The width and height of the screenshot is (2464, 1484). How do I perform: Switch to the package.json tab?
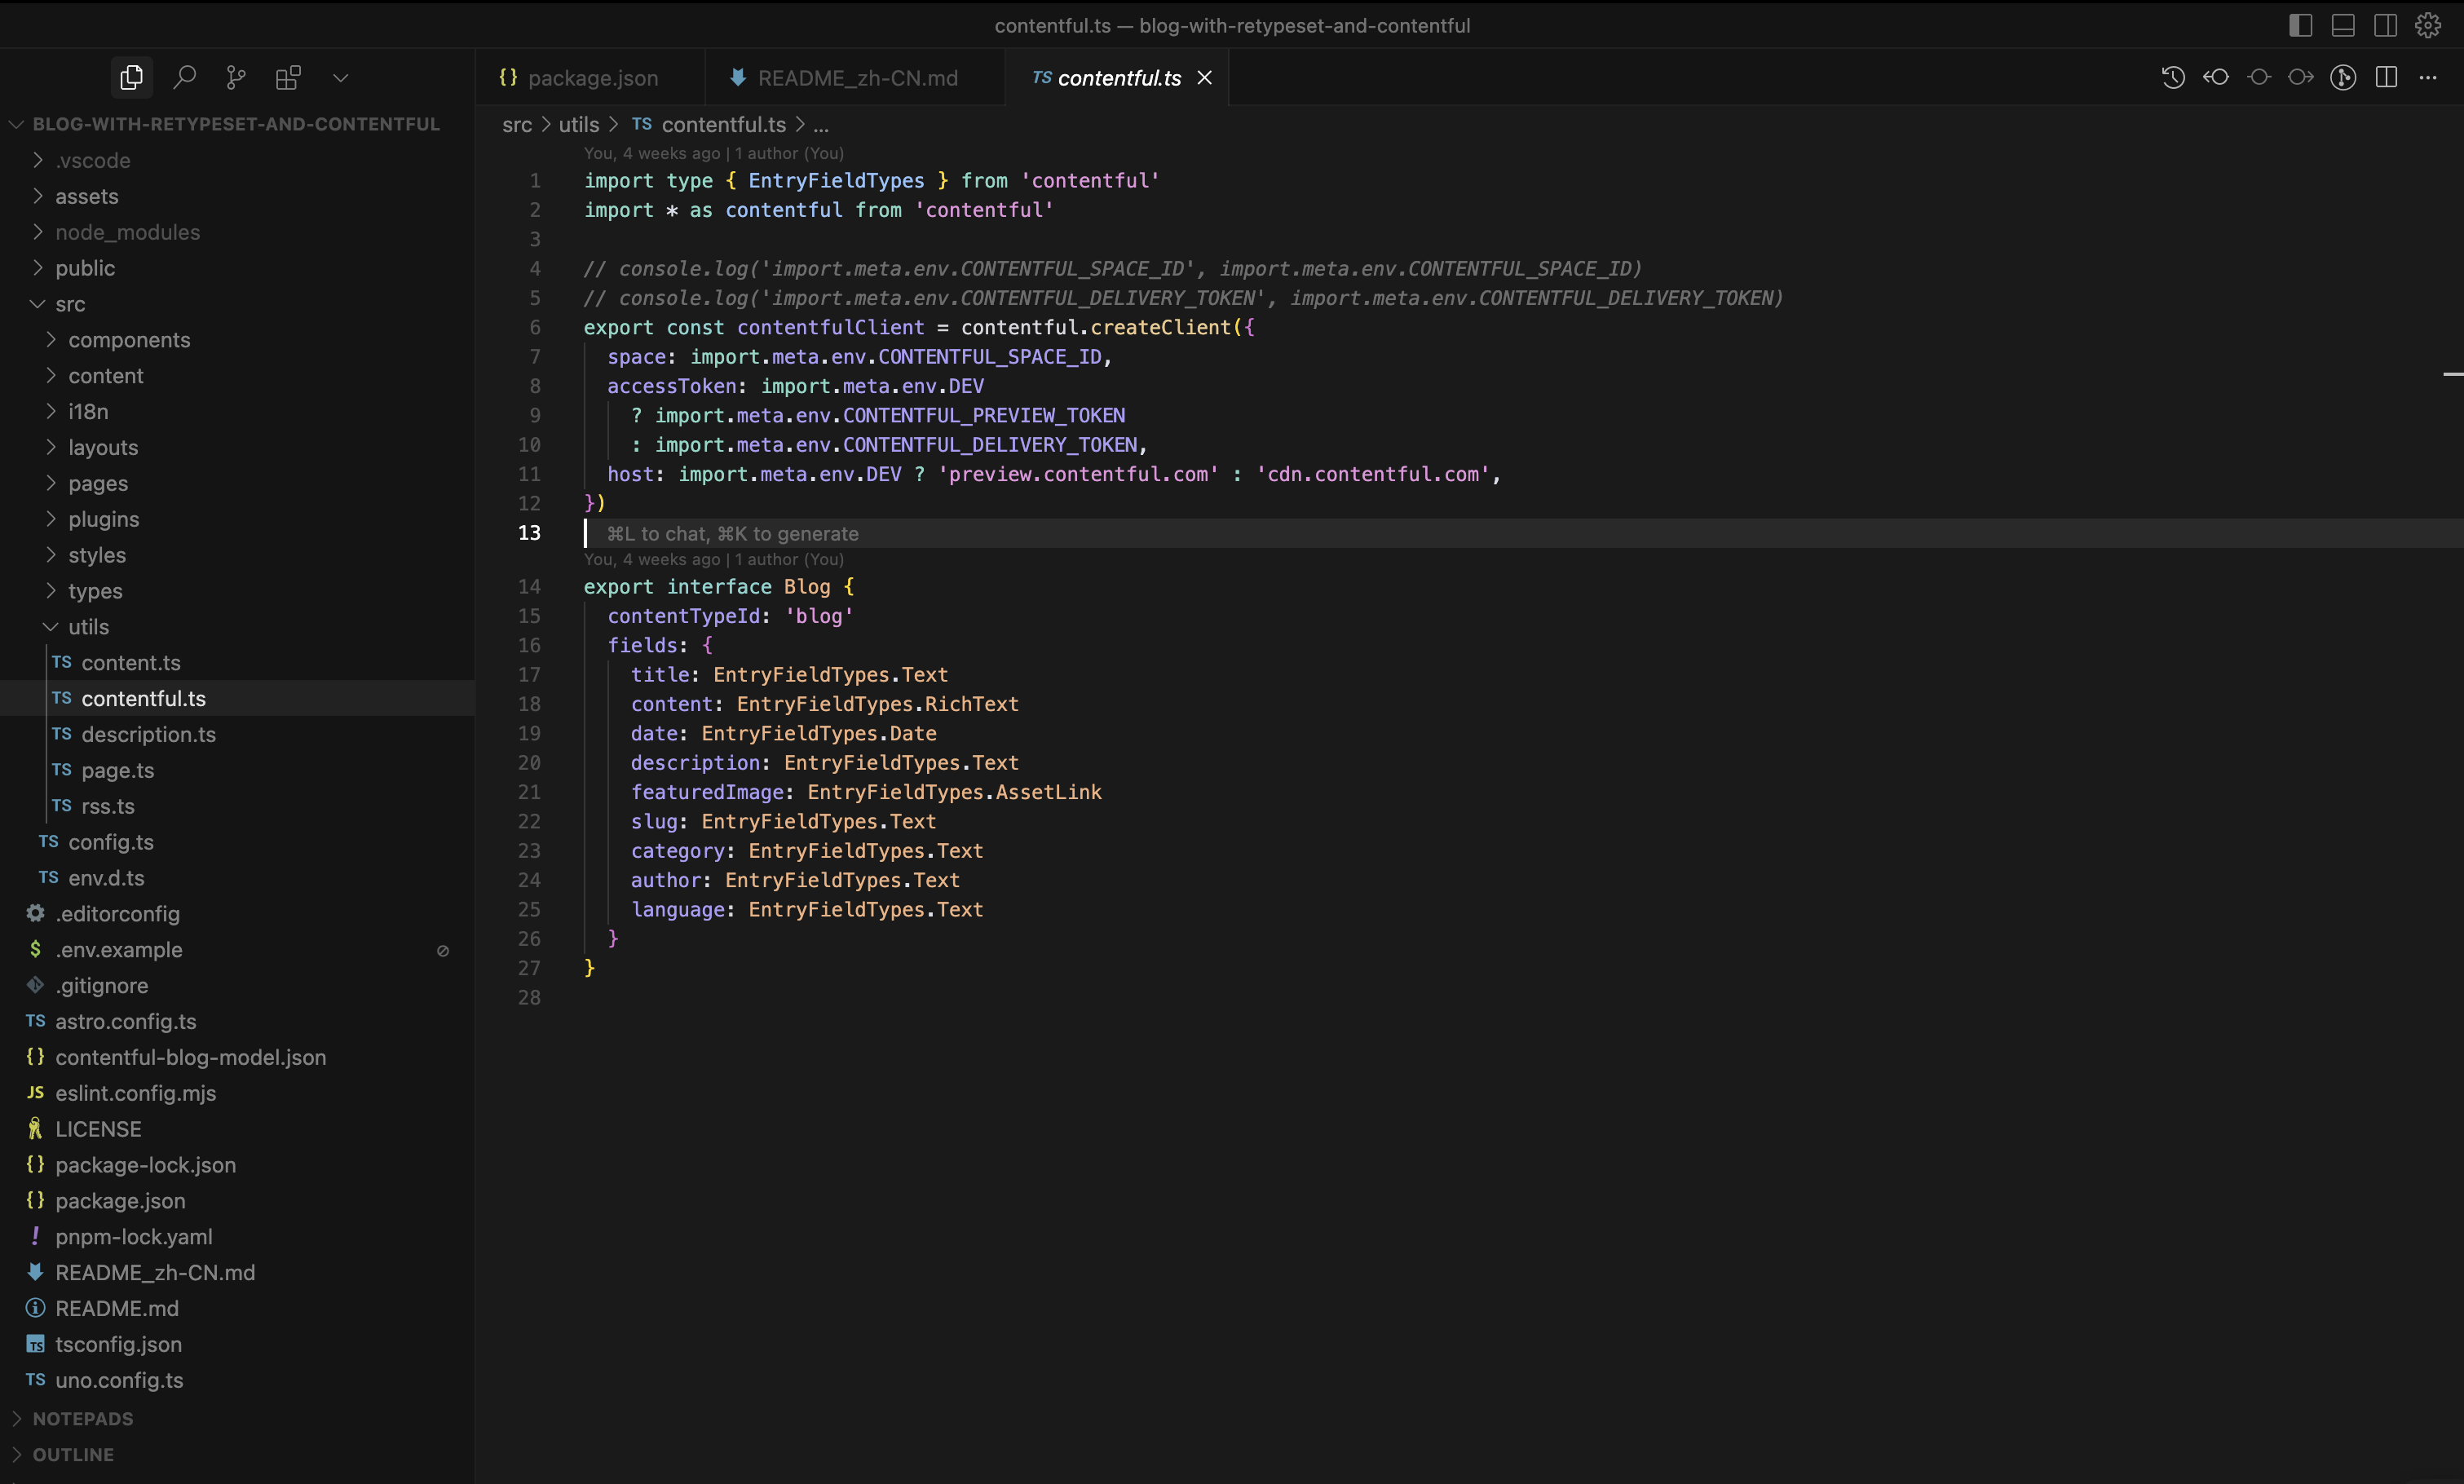(592, 78)
